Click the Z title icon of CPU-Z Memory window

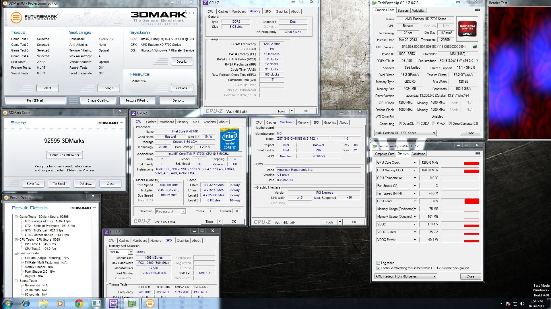[205, 3]
